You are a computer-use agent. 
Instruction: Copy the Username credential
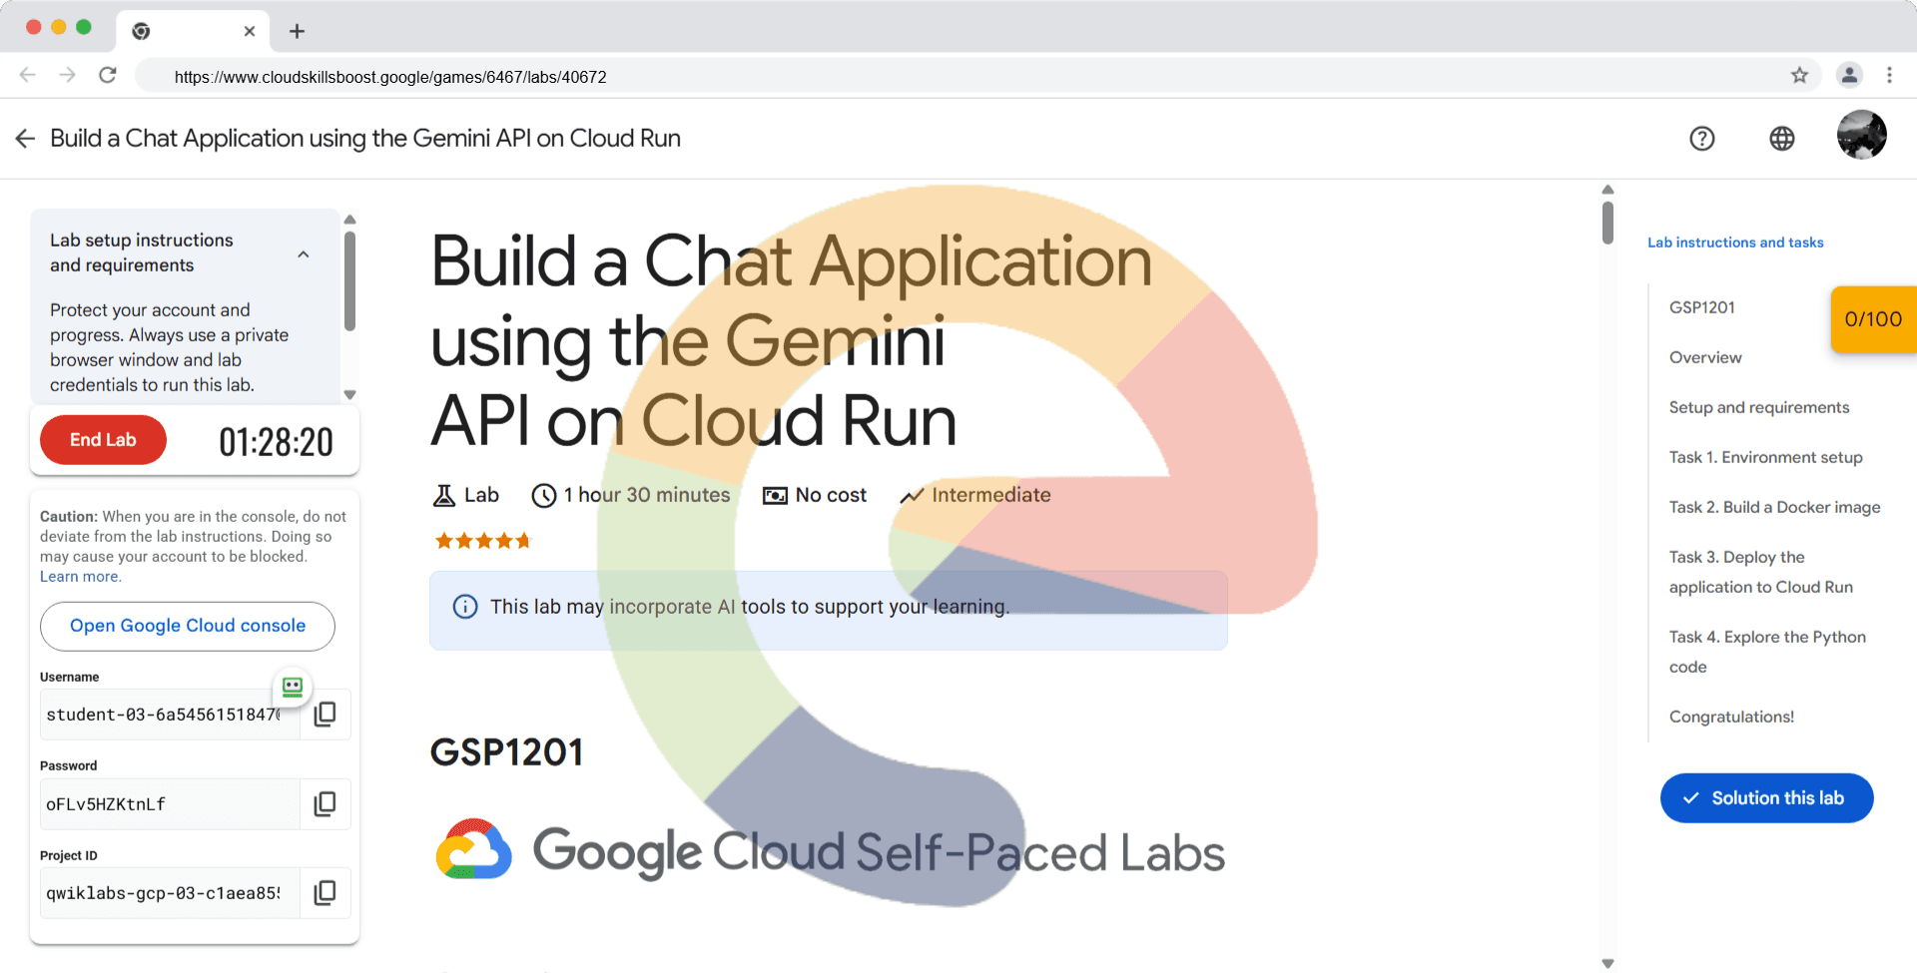coord(324,715)
